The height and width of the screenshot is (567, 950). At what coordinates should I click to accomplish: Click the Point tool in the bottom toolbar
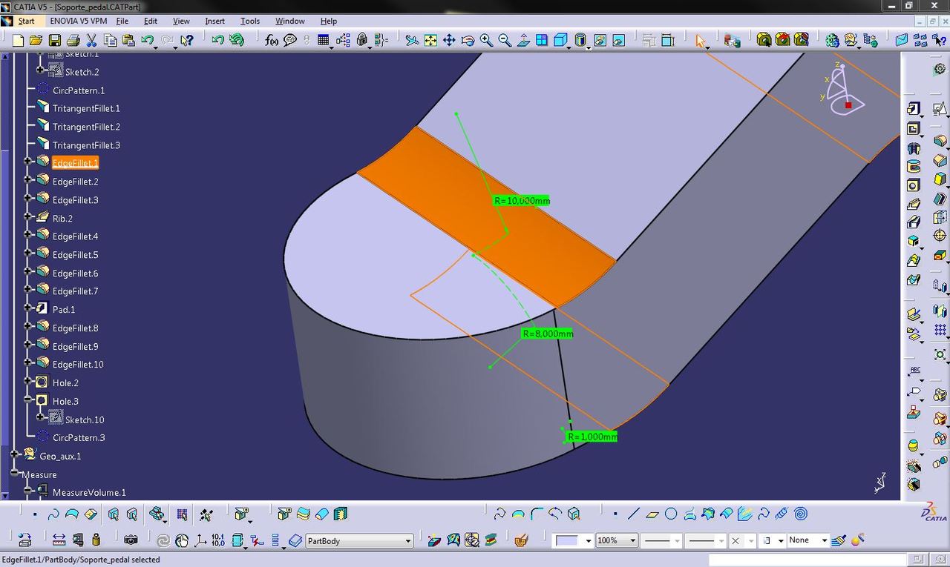tap(615, 514)
